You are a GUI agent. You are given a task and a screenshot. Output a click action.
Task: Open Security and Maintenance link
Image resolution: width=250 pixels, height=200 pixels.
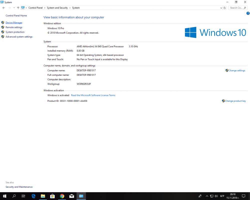[19, 187]
